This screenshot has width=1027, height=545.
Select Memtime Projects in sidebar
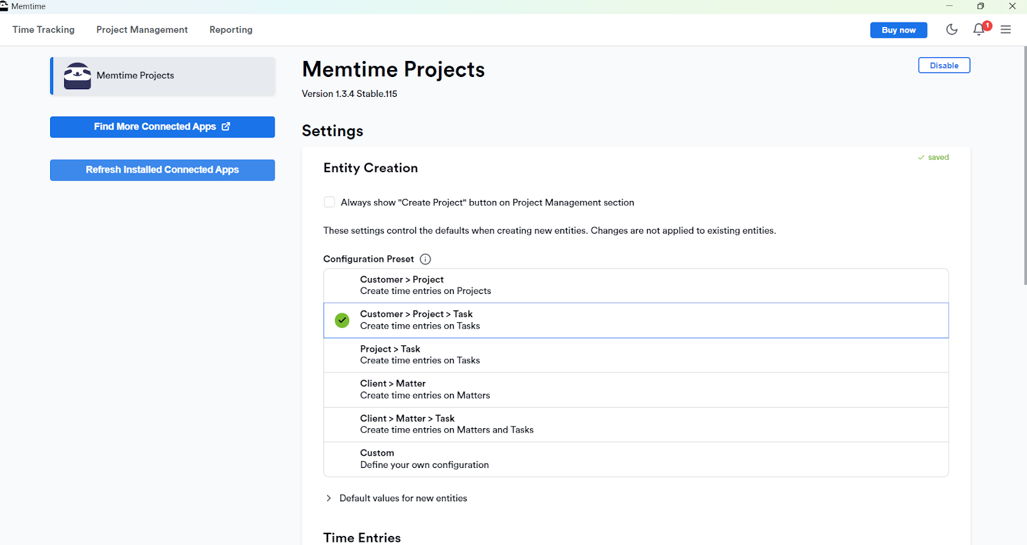tap(163, 76)
